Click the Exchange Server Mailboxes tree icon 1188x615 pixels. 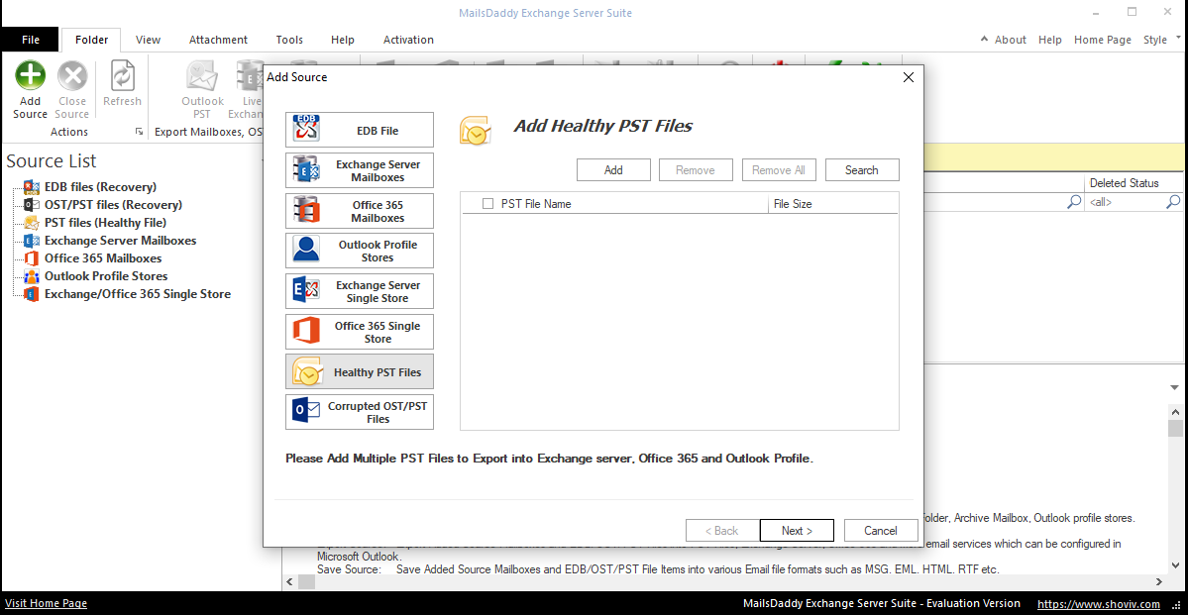[32, 240]
